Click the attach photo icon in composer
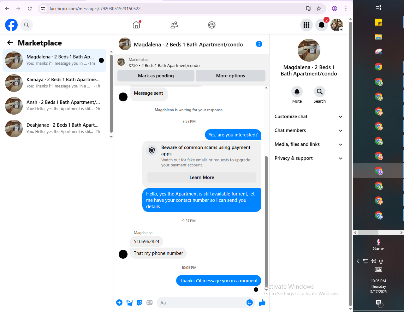Viewport: 404px width, 312px height. coord(129,303)
